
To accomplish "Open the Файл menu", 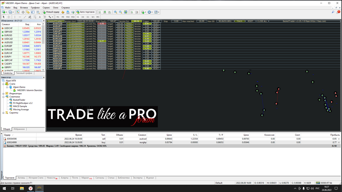I will click(8, 8).
